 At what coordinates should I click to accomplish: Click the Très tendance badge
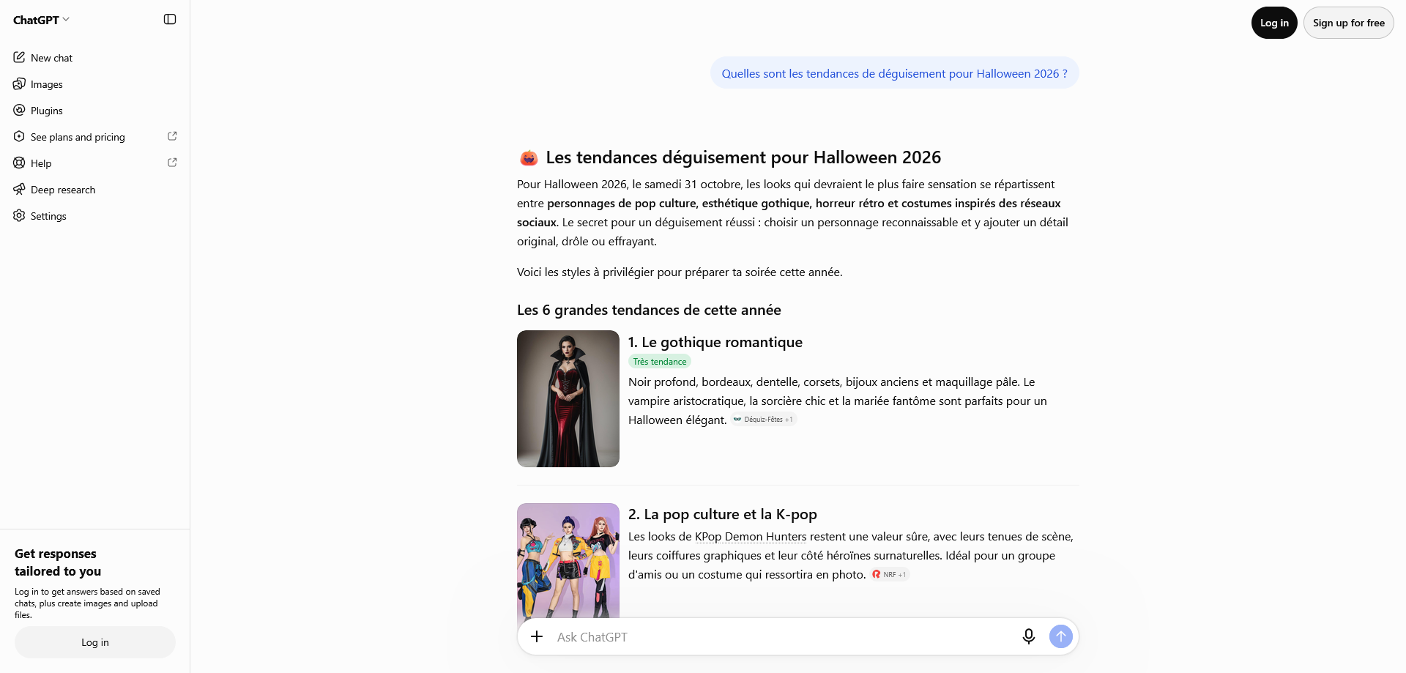pyautogui.click(x=660, y=362)
